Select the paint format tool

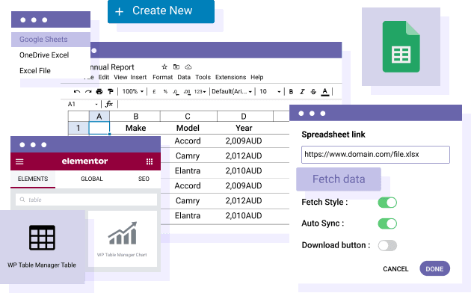[110, 91]
